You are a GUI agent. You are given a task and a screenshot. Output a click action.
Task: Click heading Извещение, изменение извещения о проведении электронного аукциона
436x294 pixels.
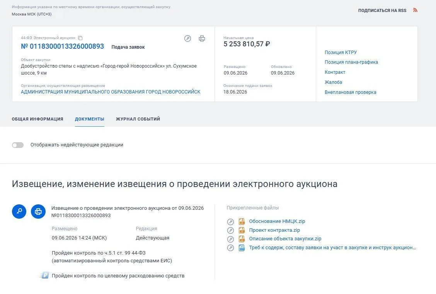[x=175, y=184]
